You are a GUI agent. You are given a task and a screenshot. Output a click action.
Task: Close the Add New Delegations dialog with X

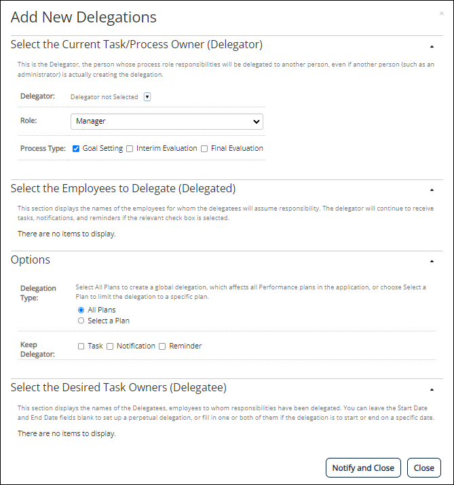point(442,13)
